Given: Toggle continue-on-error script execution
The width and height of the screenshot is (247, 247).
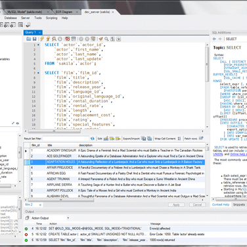Looking at the screenshot, I should point(68,39).
